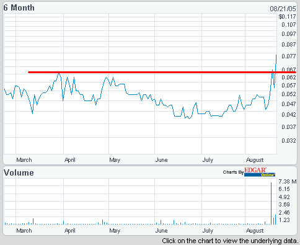Click the '0.107' price axis label

pos(289,25)
